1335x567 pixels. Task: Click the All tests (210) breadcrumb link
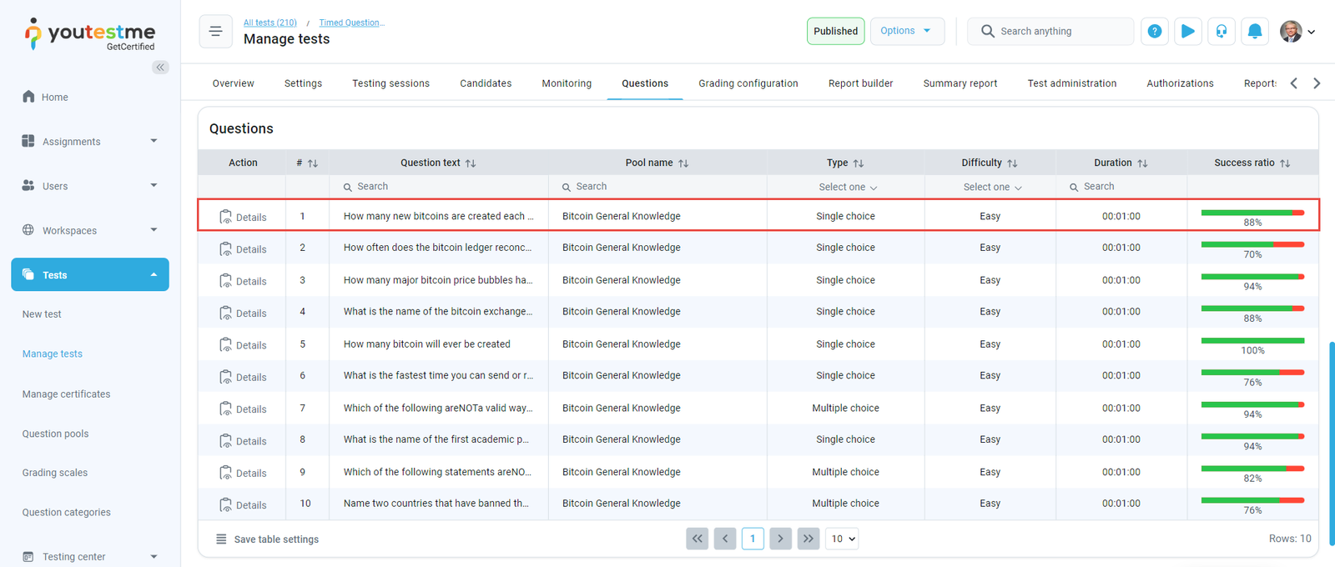pyautogui.click(x=270, y=23)
